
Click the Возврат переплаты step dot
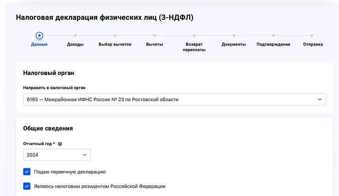pyautogui.click(x=194, y=35)
